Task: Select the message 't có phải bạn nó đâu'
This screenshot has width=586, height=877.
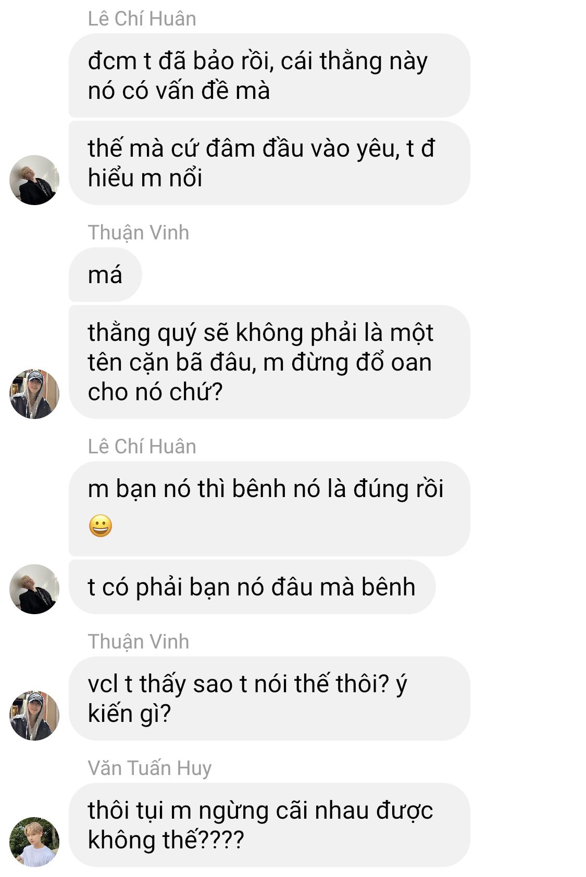Action: click(252, 587)
